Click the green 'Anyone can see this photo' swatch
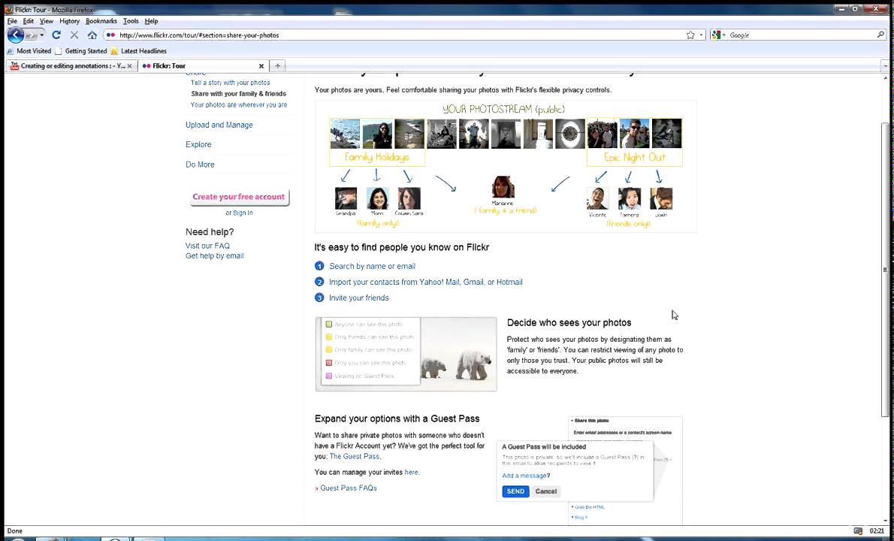894x541 pixels. point(329,325)
